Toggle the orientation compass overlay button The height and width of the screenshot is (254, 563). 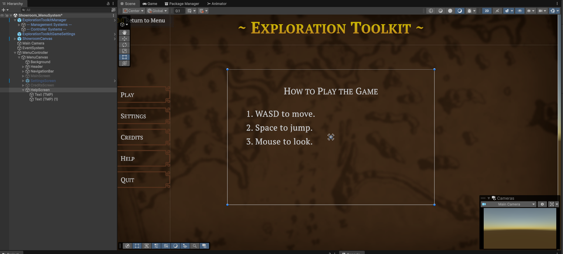tap(127, 246)
